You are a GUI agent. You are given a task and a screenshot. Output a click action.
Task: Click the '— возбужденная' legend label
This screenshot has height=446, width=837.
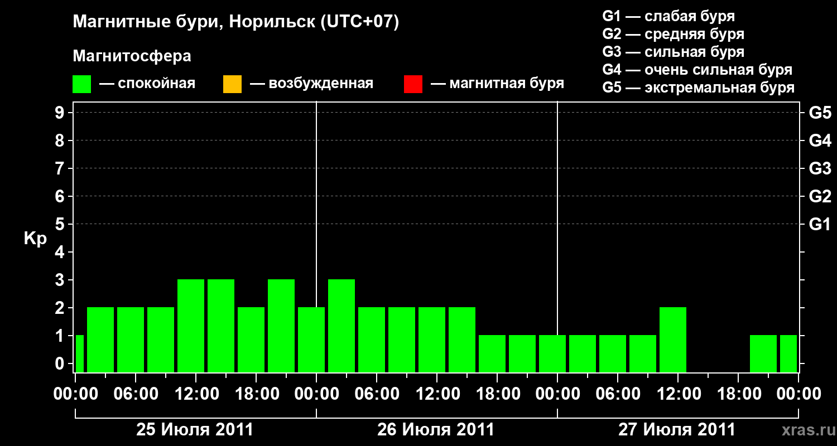click(x=311, y=84)
